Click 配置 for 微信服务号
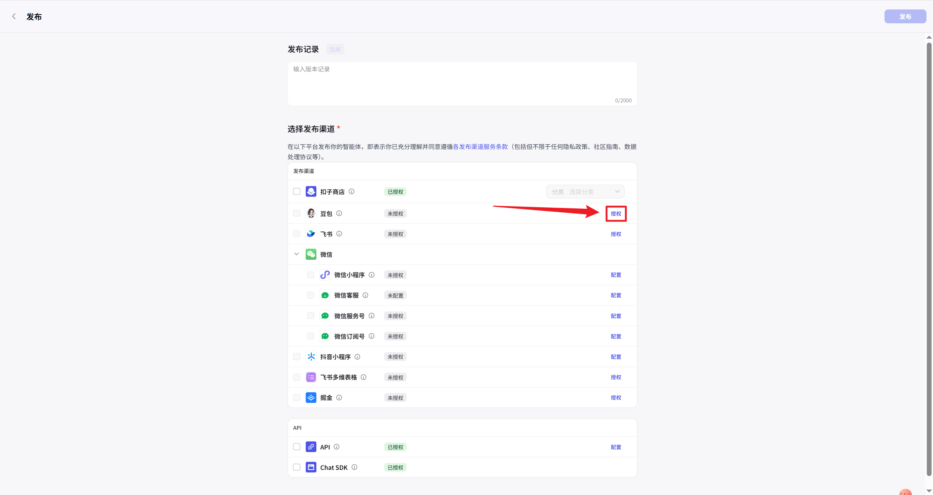 [x=616, y=316]
